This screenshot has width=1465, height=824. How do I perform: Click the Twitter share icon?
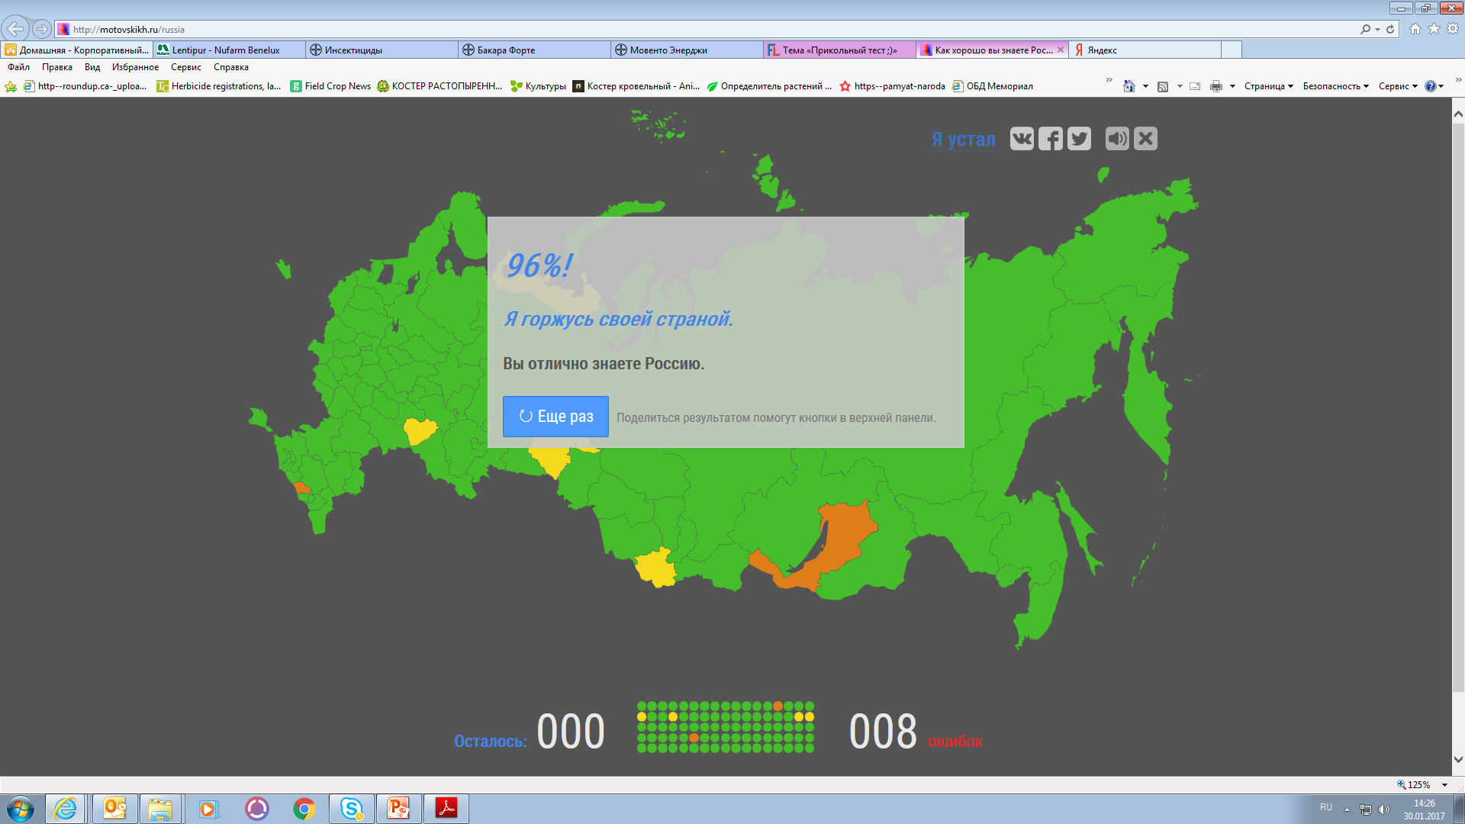(x=1080, y=138)
